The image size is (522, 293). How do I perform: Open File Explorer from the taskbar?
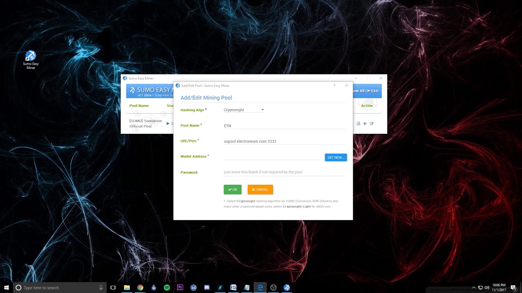127,288
